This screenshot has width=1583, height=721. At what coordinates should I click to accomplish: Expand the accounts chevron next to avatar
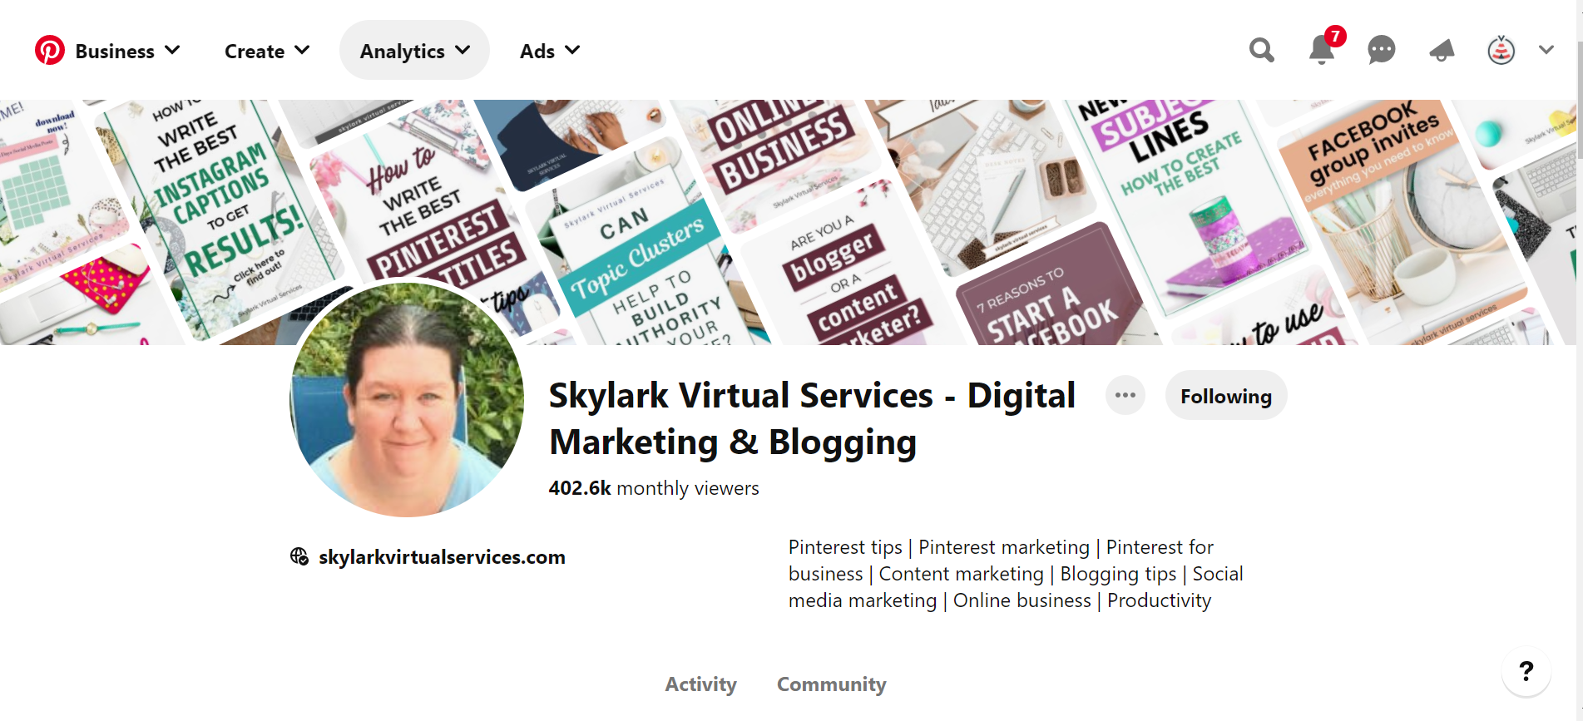(1546, 51)
